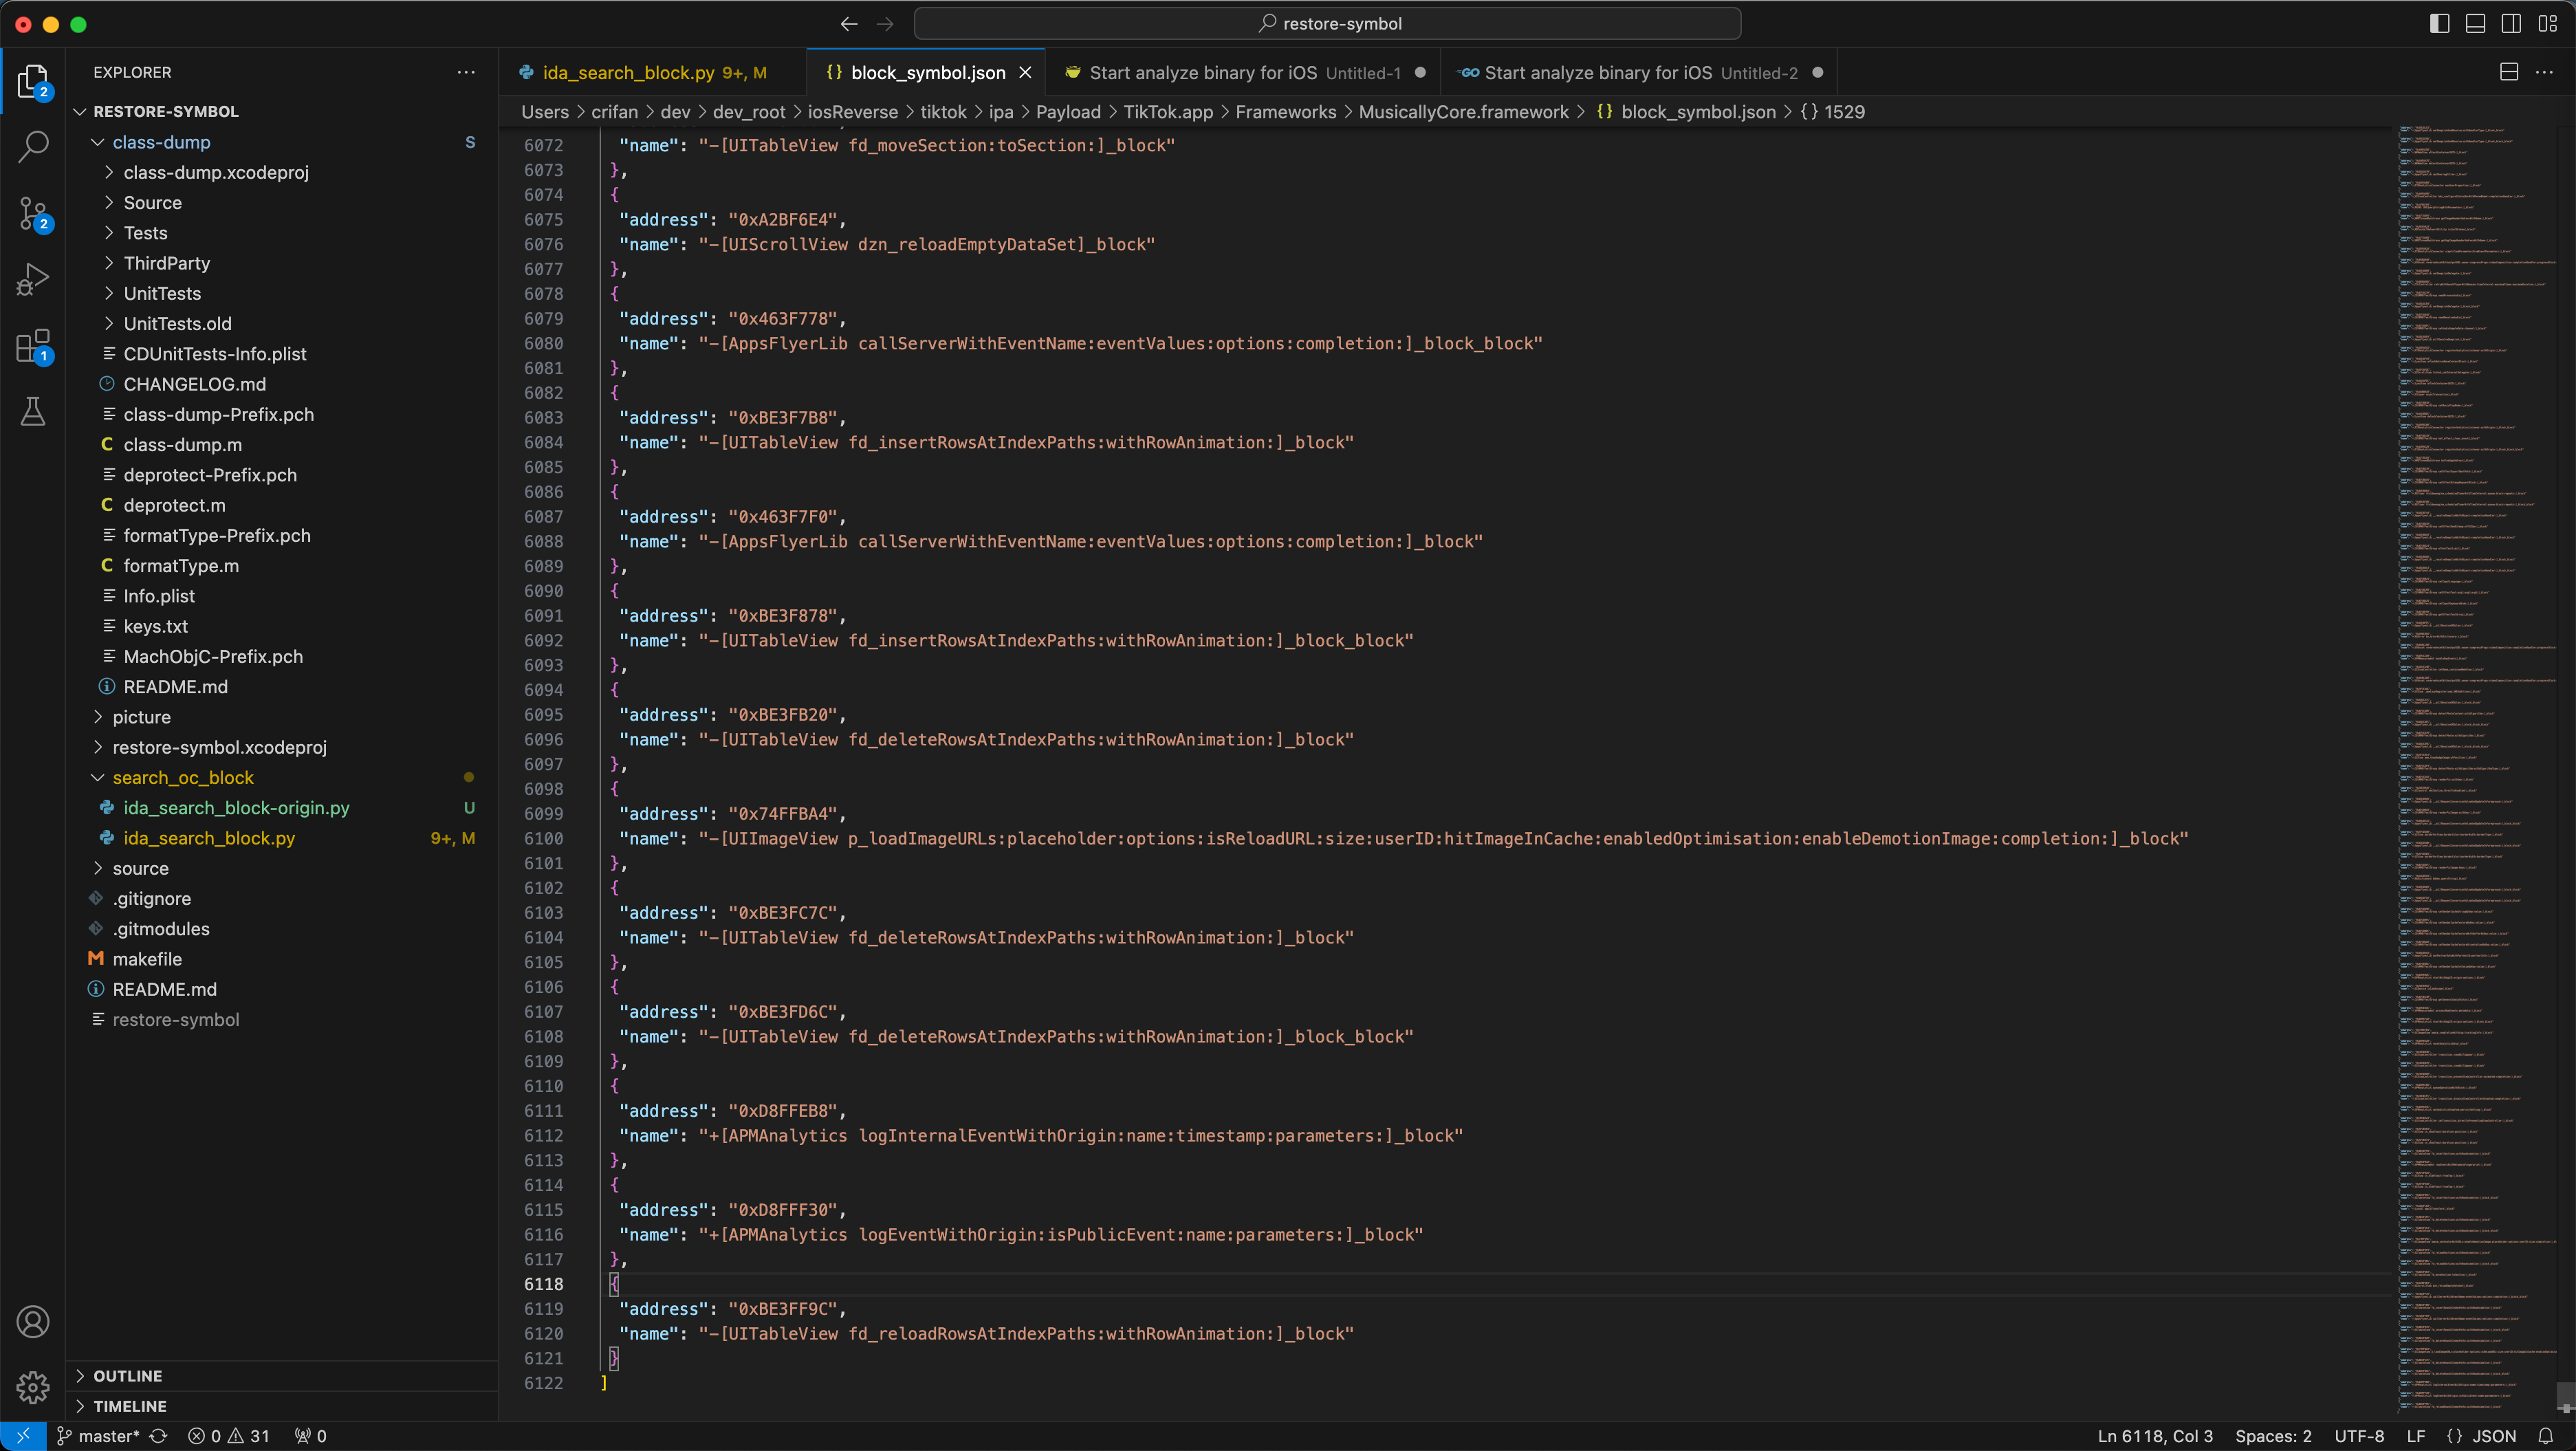Toggle the bottom Panel layout icon
Image resolution: width=2576 pixels, height=1451 pixels.
coord(2476,24)
